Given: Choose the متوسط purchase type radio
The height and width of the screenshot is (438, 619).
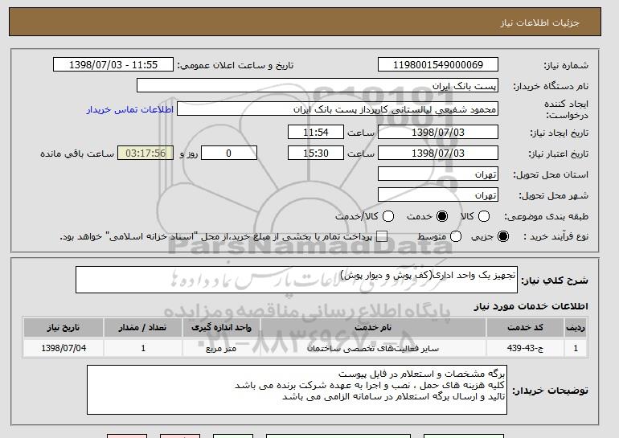Looking at the screenshot, I should pos(456,236).
